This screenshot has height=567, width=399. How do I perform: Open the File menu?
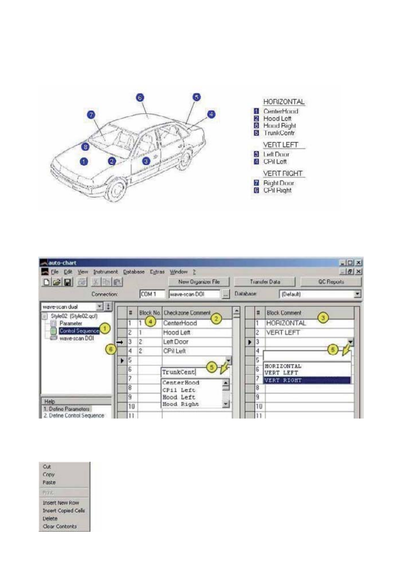pos(54,272)
